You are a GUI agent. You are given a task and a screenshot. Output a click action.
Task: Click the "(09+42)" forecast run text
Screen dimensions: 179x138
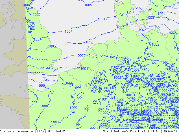click(x=169, y=131)
